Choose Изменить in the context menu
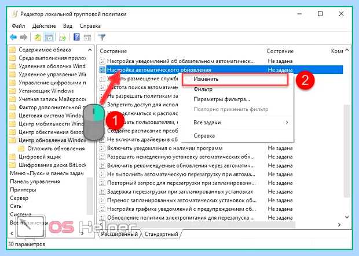This screenshot has width=359, height=256. 235,79
